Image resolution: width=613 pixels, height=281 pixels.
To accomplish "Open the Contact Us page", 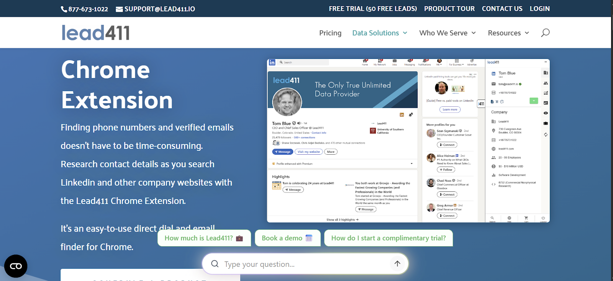I will pyautogui.click(x=502, y=8).
